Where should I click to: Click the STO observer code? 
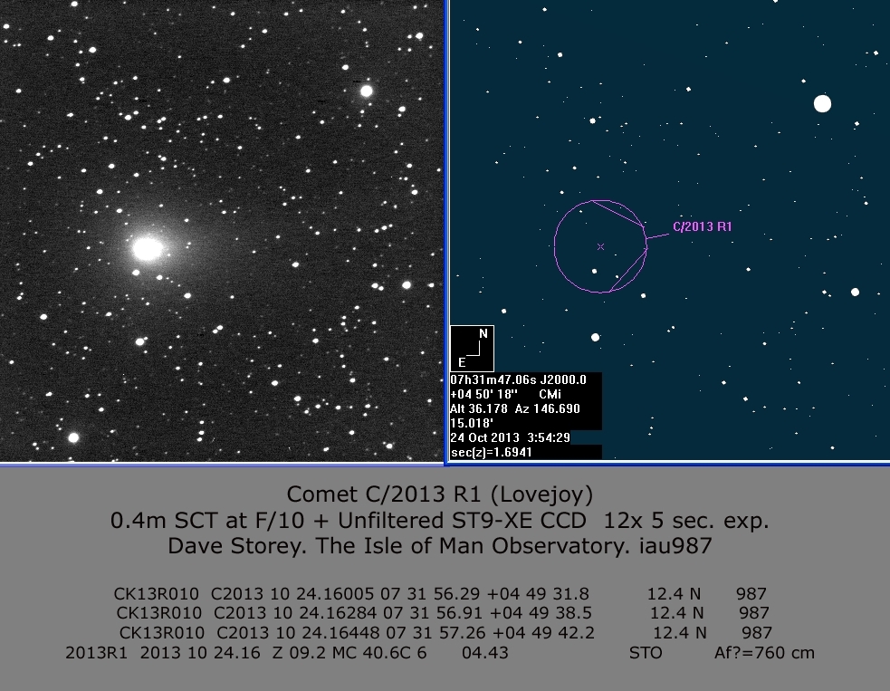[646, 653]
